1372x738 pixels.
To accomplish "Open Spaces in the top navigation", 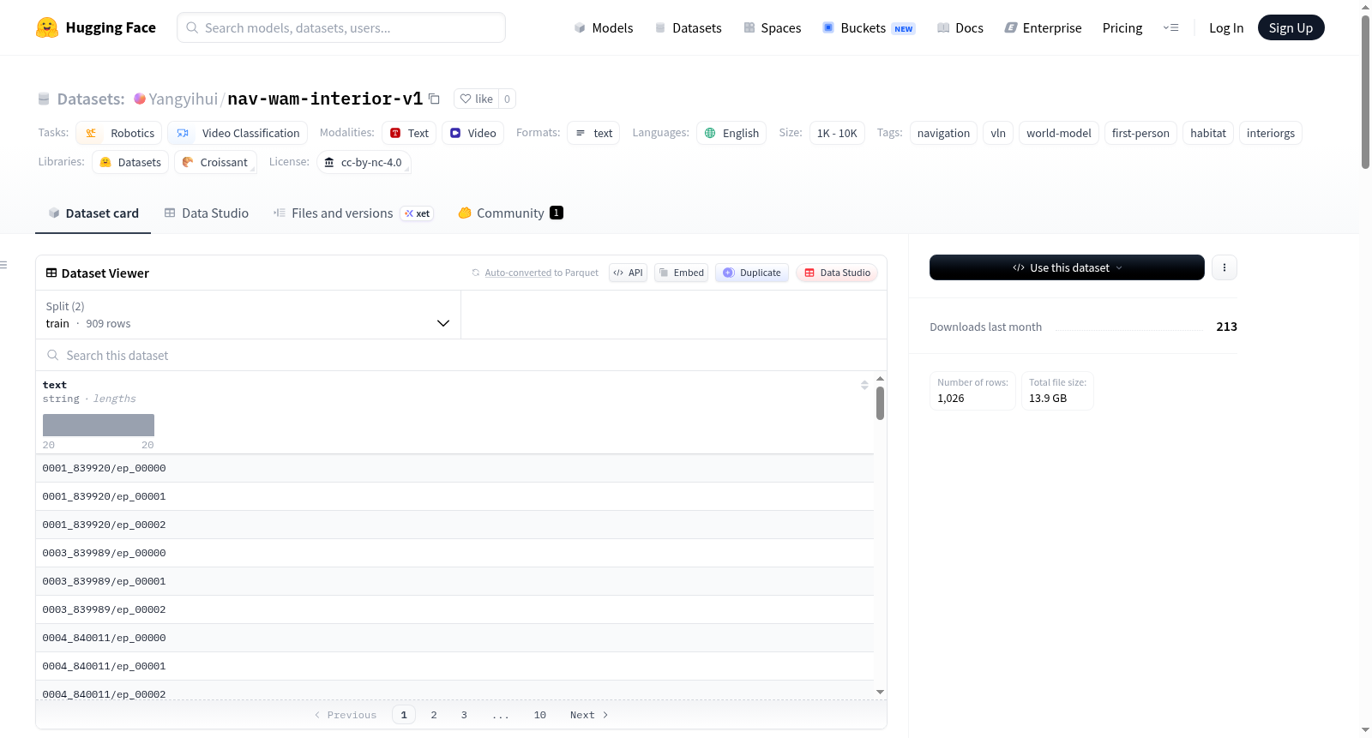I will pyautogui.click(x=772, y=28).
